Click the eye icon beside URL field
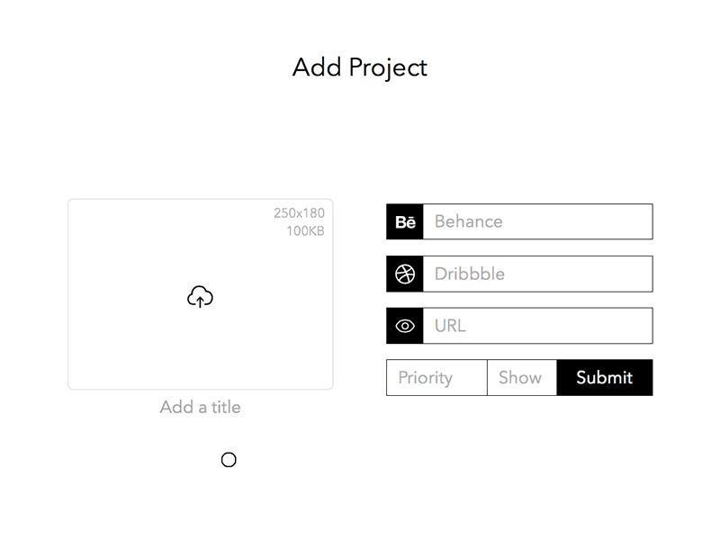Image resolution: width=720 pixels, height=540 pixels. [x=404, y=326]
